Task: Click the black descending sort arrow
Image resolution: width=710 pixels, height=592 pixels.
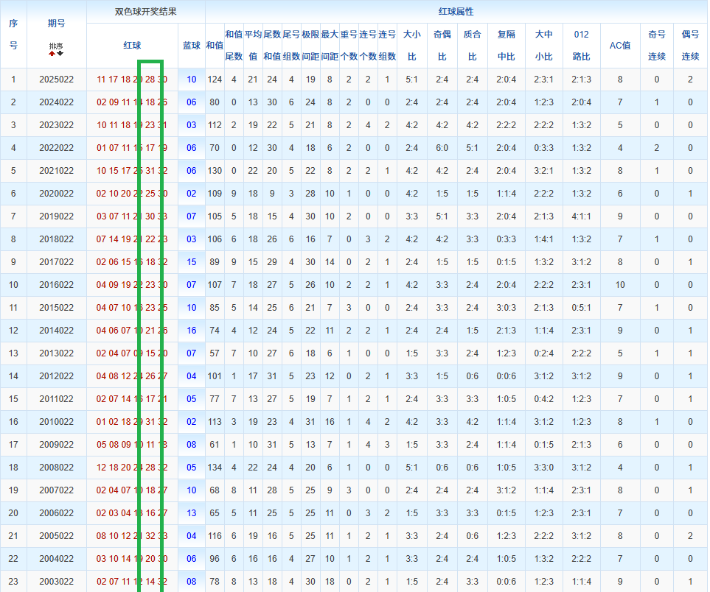Action: pyautogui.click(x=60, y=53)
